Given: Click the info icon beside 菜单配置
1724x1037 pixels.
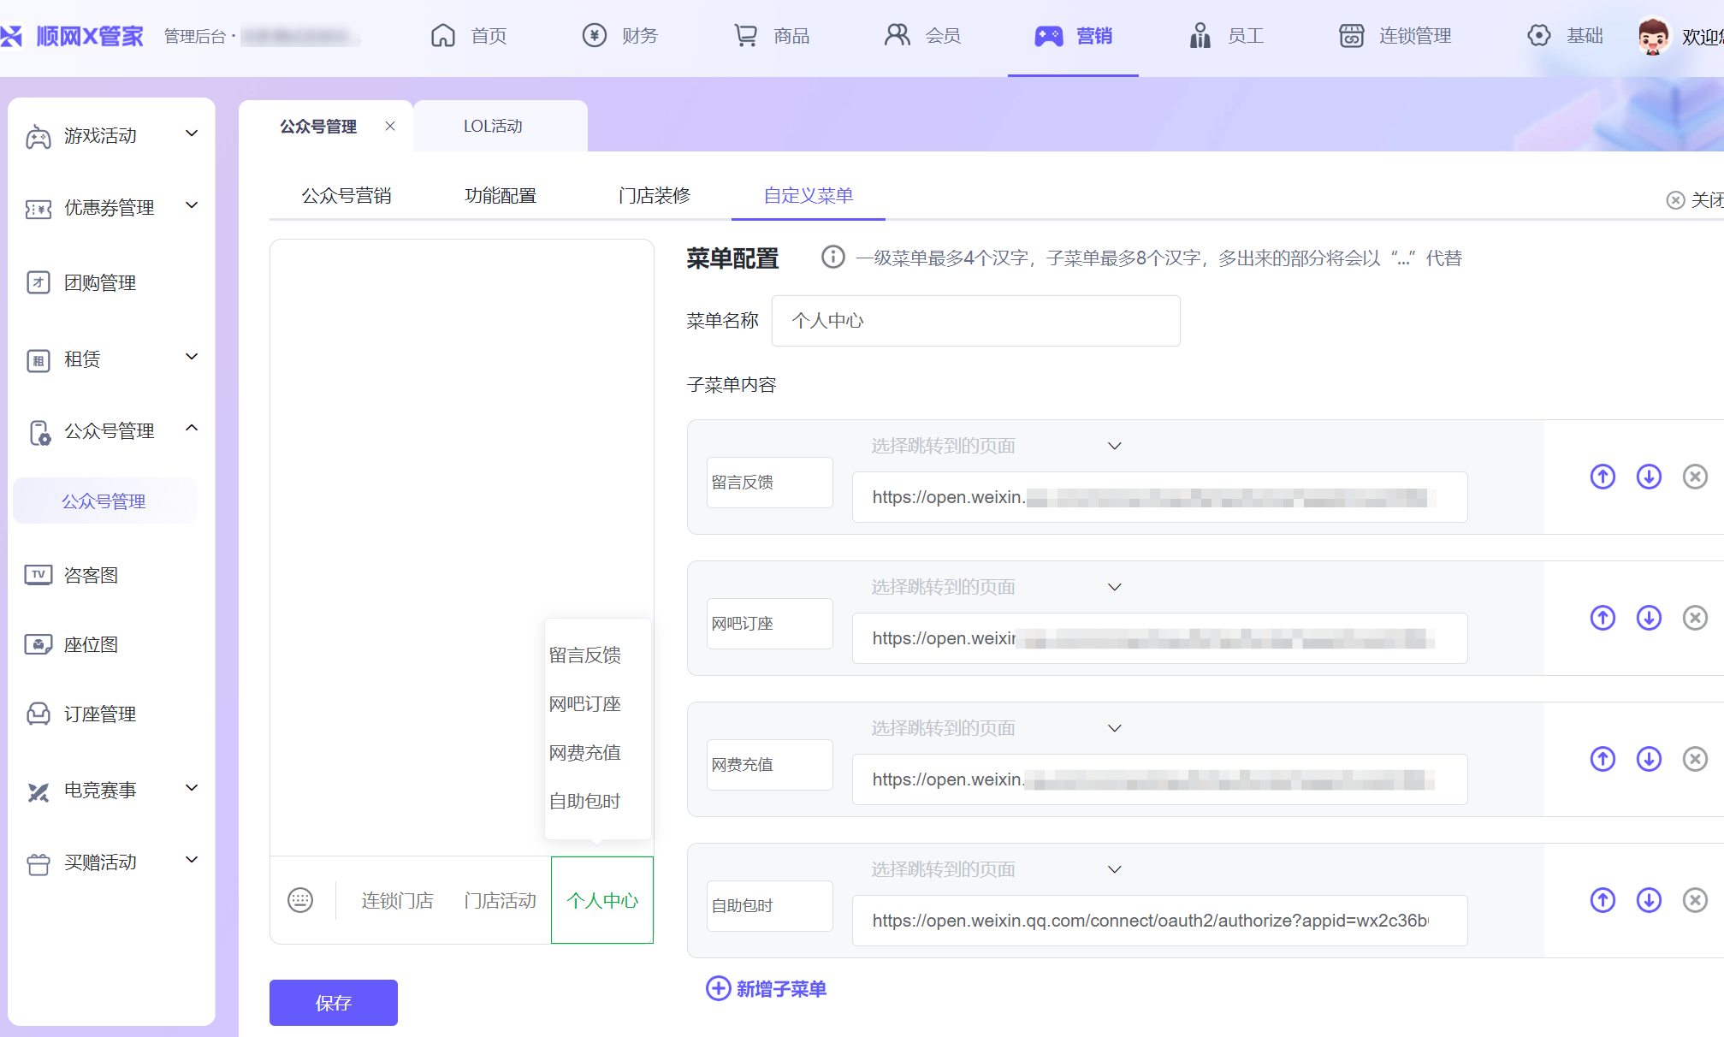Looking at the screenshot, I should pos(832,257).
